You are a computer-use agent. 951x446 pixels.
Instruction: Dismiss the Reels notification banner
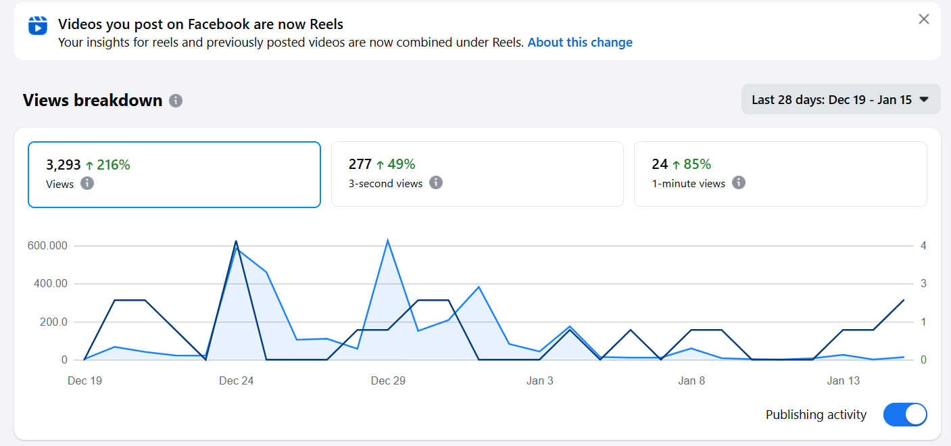coord(924,19)
